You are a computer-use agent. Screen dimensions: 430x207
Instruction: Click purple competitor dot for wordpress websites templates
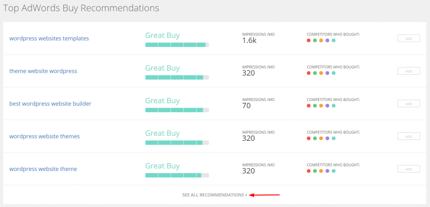click(x=328, y=40)
